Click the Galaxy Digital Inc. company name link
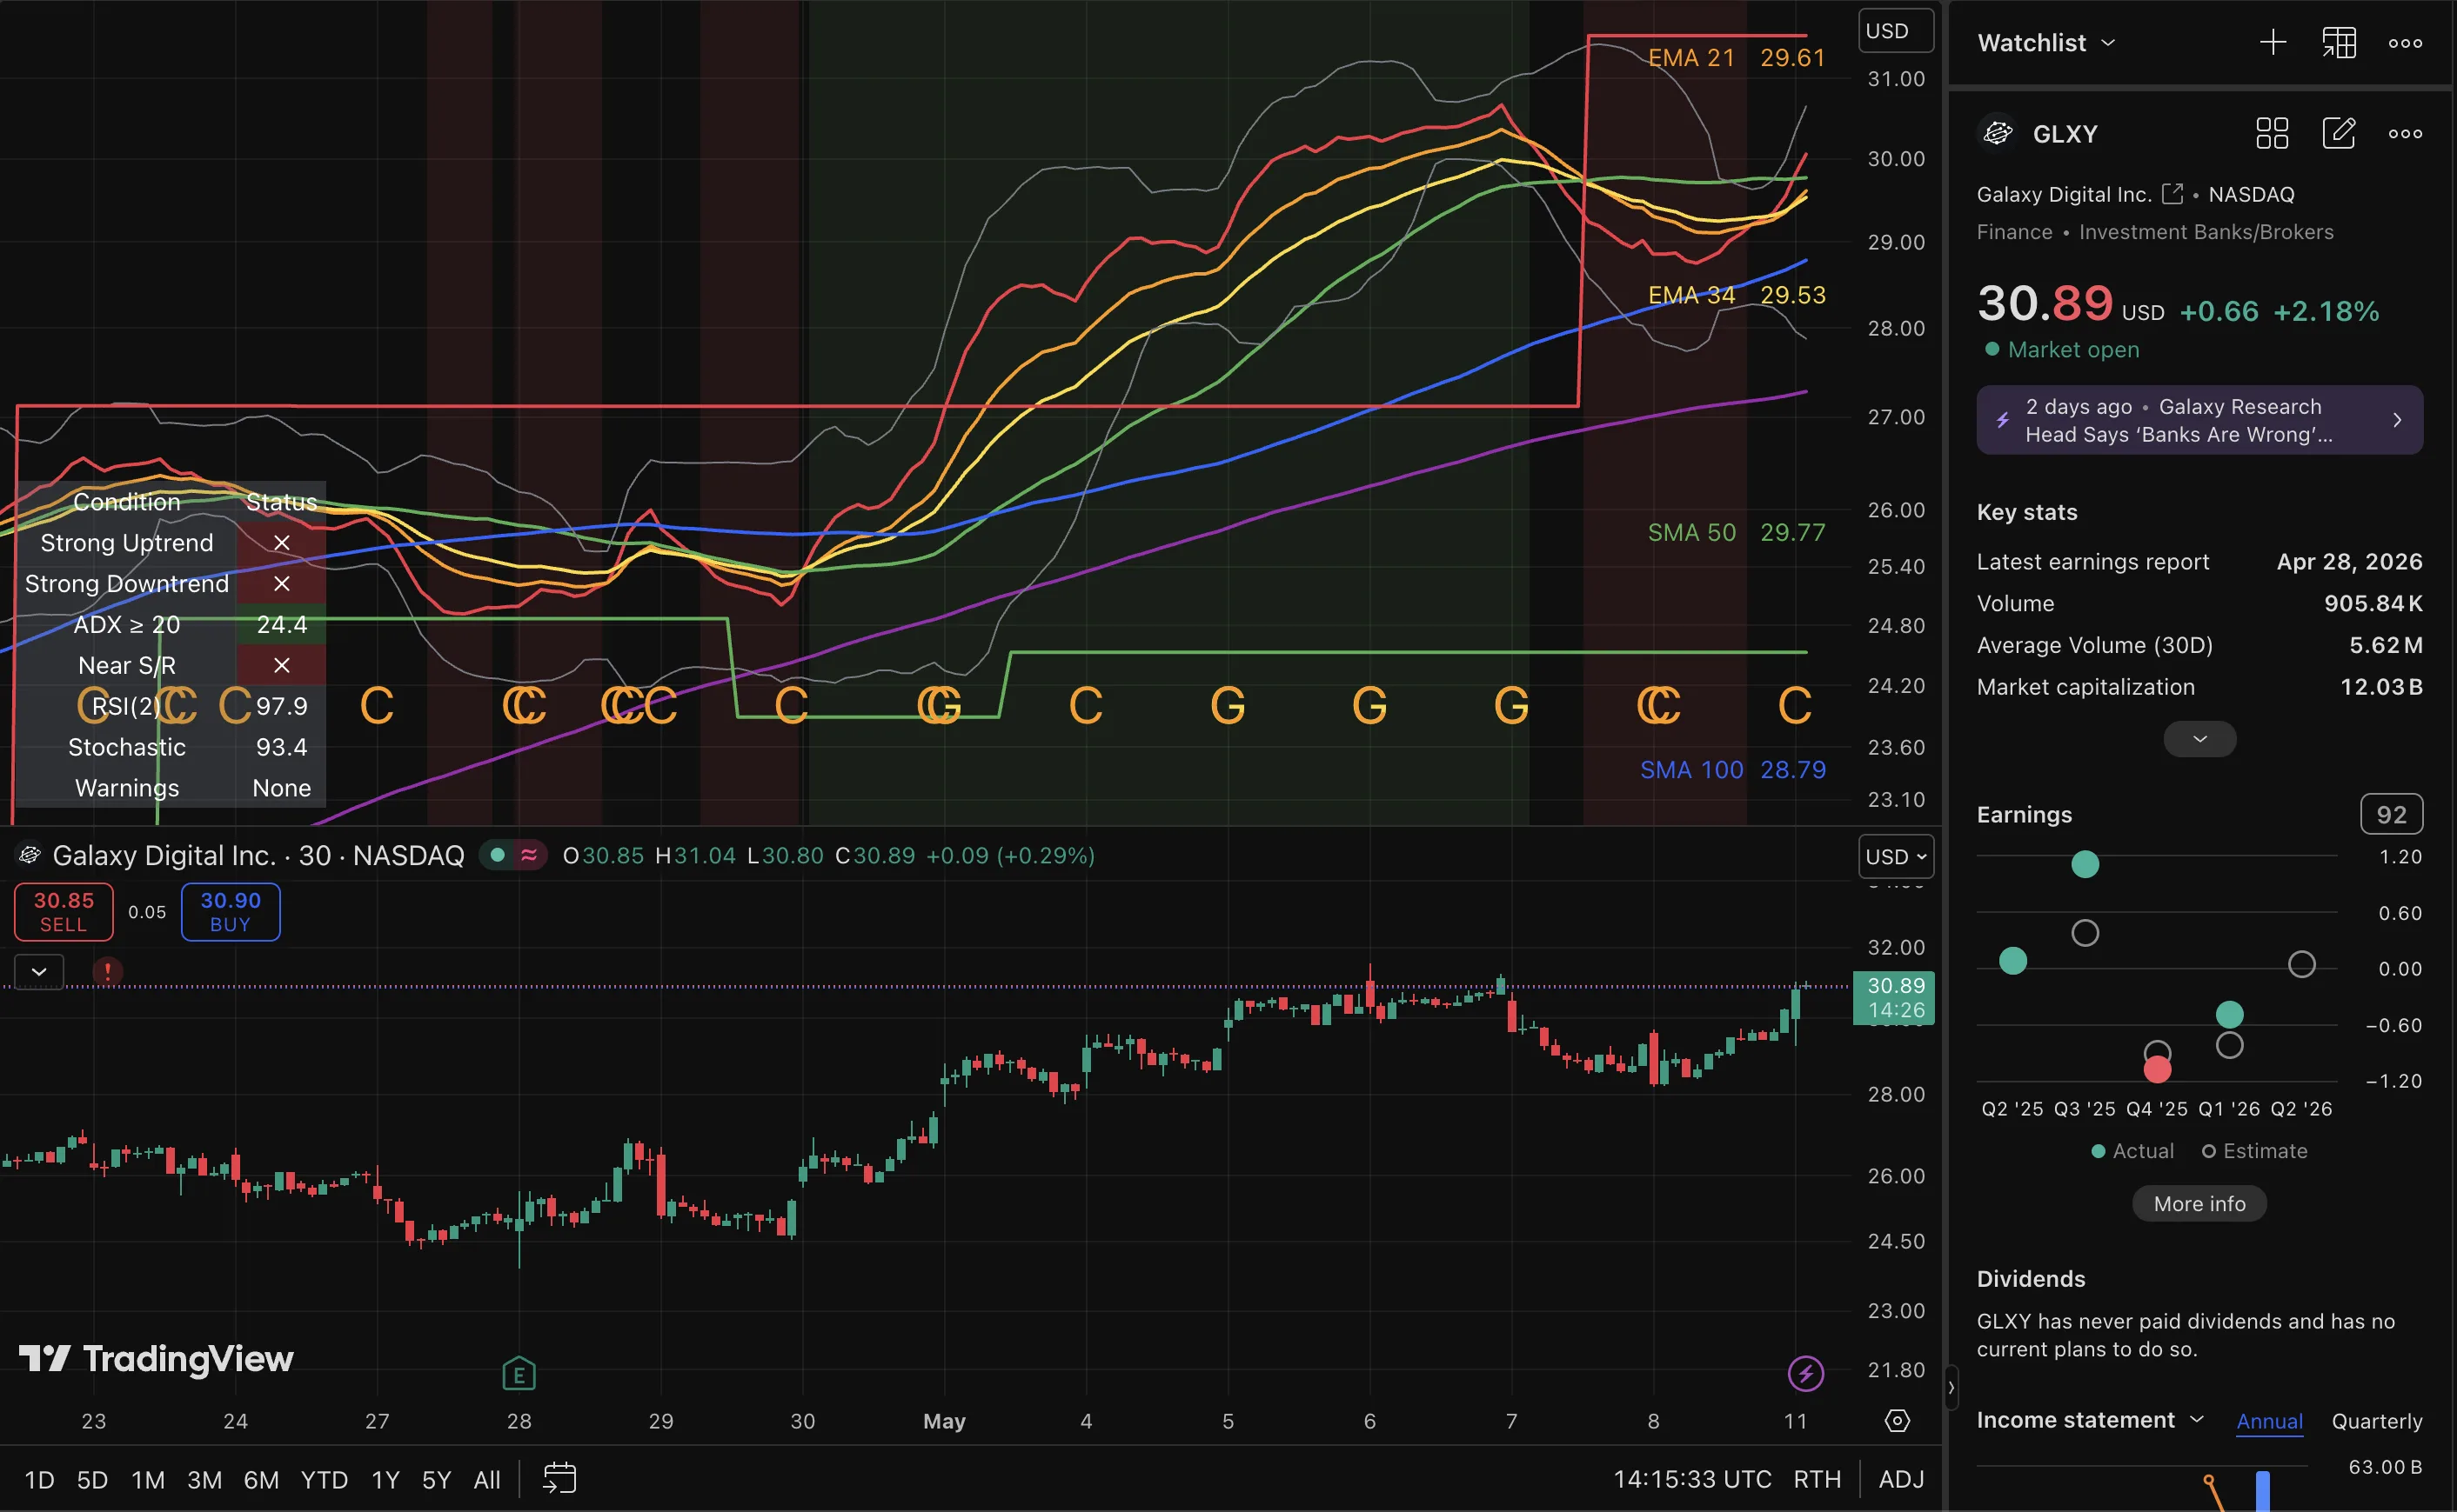Viewport: 2457px width, 1512px height. (x=2063, y=194)
